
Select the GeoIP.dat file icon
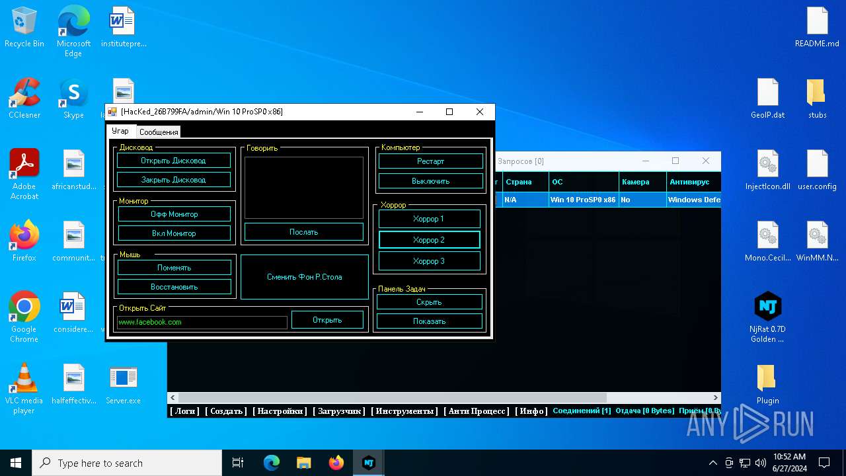pos(768,99)
